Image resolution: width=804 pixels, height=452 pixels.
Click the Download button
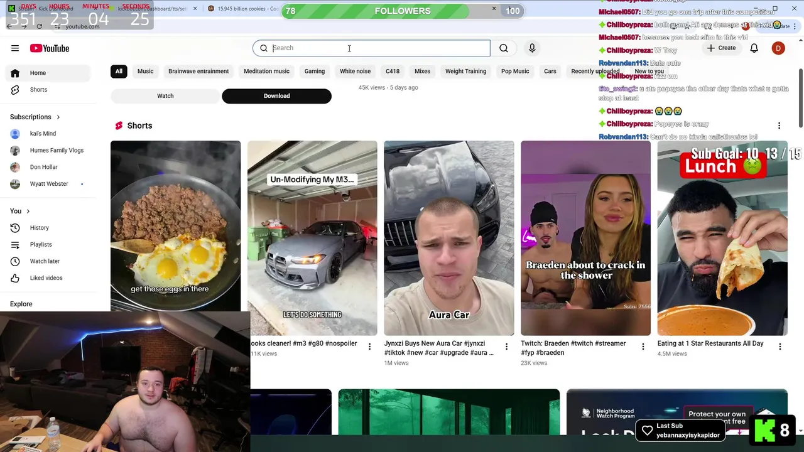tap(276, 96)
